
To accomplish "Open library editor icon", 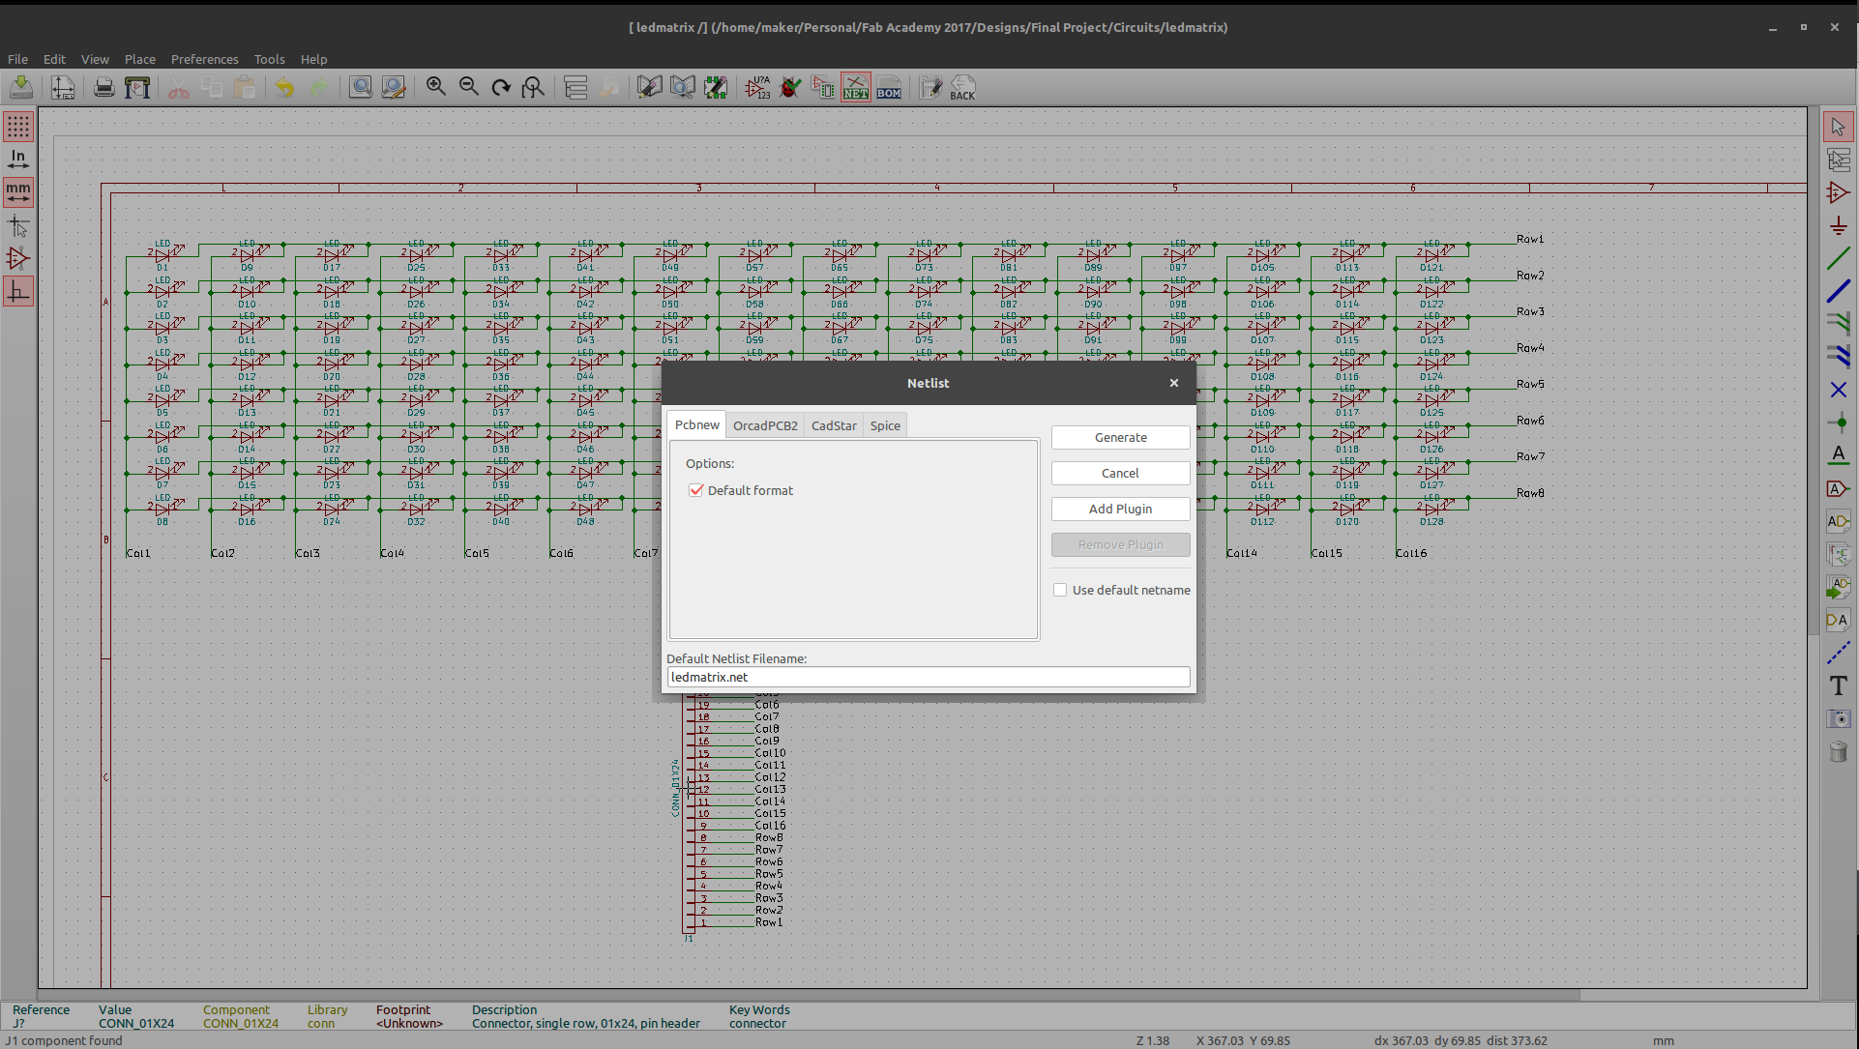I will click(650, 88).
